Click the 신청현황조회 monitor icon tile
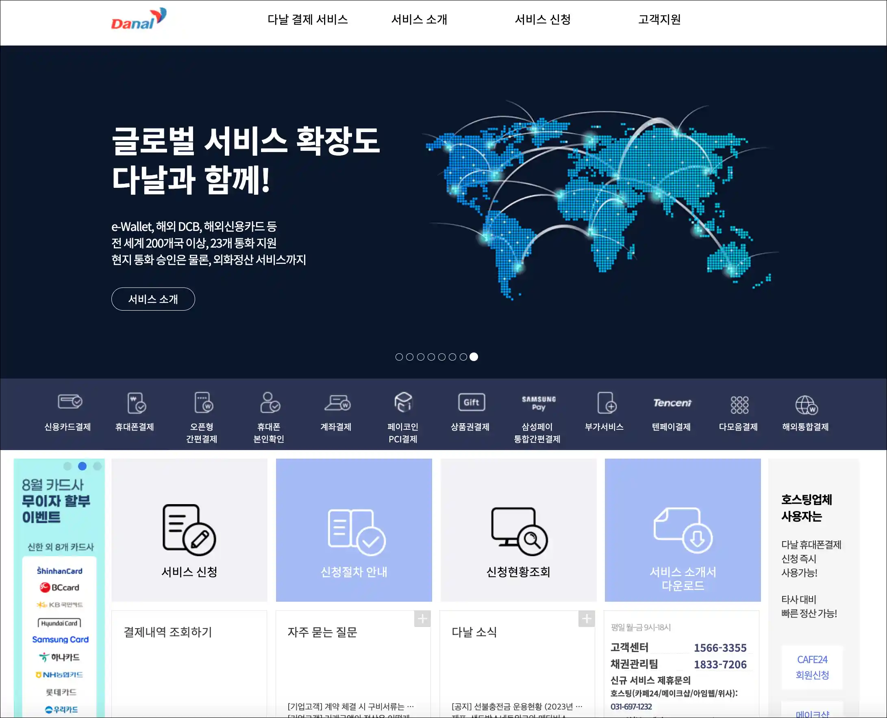The image size is (887, 718). coord(519,530)
